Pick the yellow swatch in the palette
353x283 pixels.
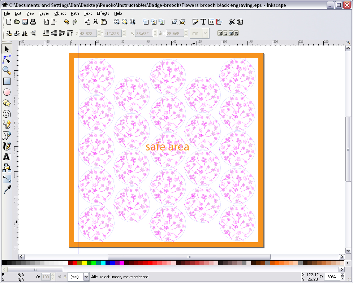(84, 263)
